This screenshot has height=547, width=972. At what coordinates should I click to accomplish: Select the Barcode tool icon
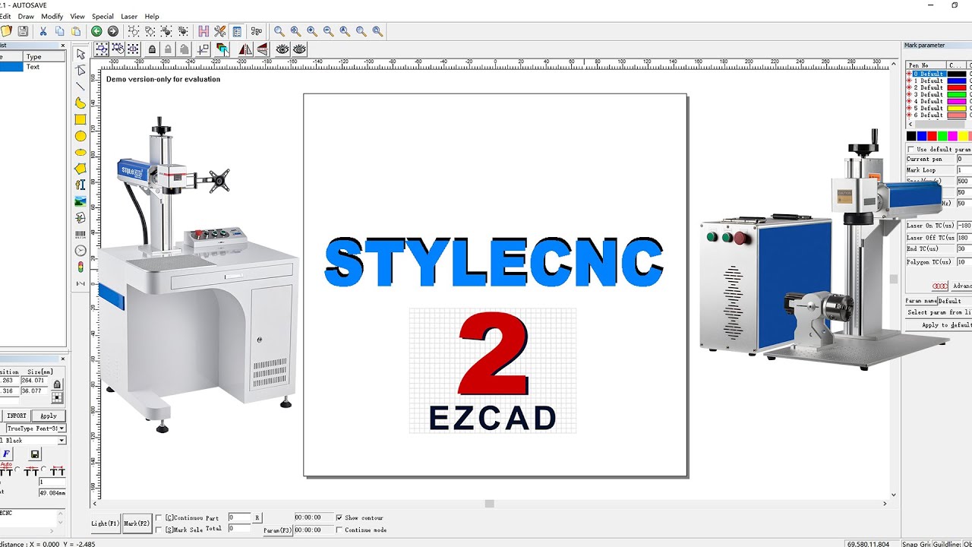80,234
